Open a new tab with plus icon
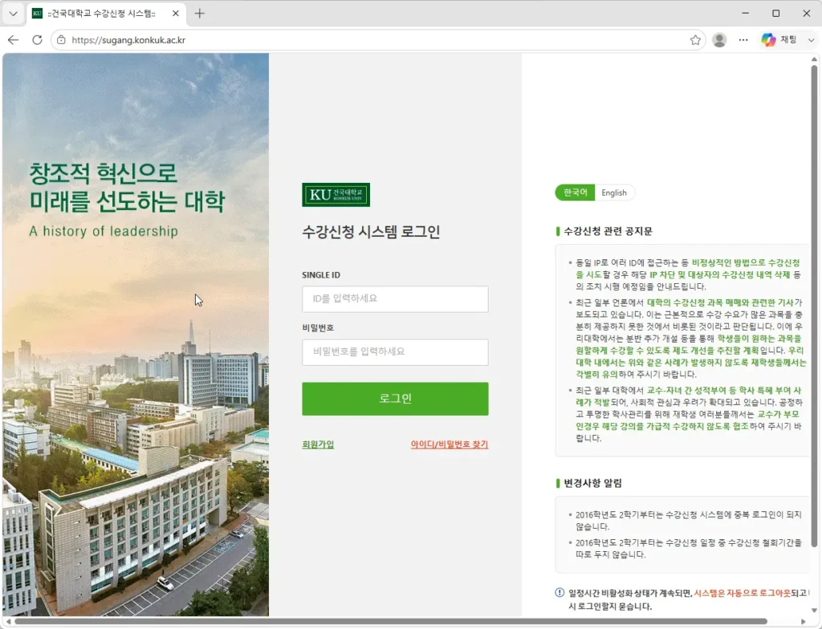This screenshot has height=629, width=822. pos(199,14)
